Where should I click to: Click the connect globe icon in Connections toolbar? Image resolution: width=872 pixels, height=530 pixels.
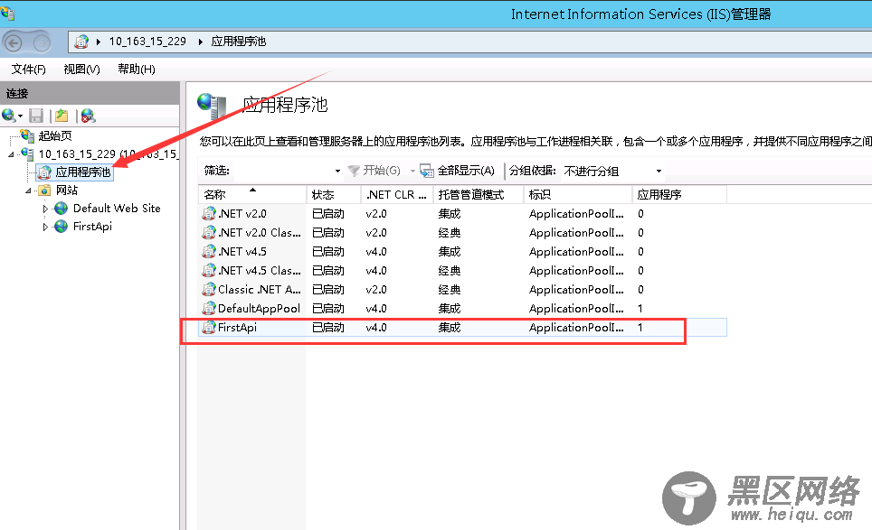tap(8, 116)
